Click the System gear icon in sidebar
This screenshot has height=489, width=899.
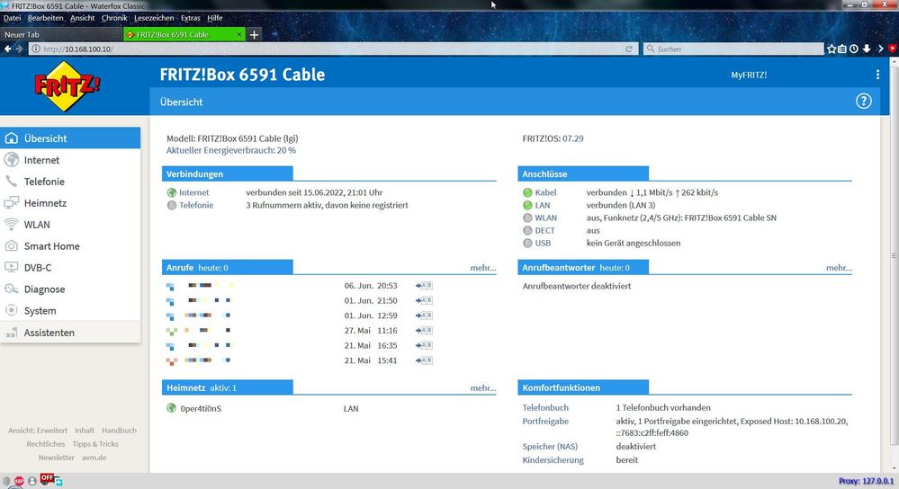tap(12, 310)
